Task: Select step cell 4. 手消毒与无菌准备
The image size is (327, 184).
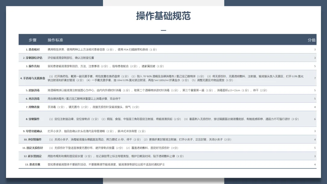Action: (32, 78)
